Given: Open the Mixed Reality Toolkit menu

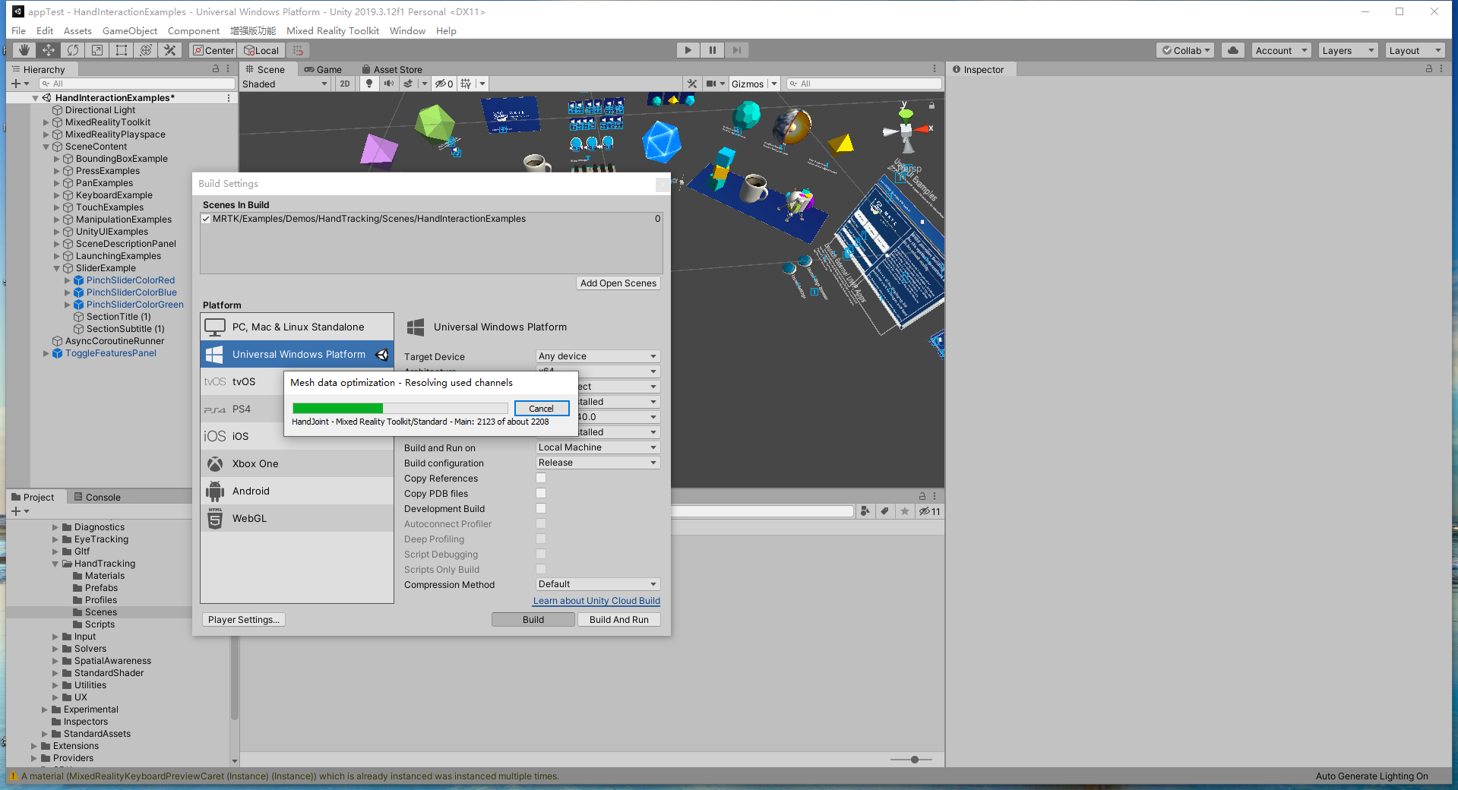Looking at the screenshot, I should pos(332,30).
